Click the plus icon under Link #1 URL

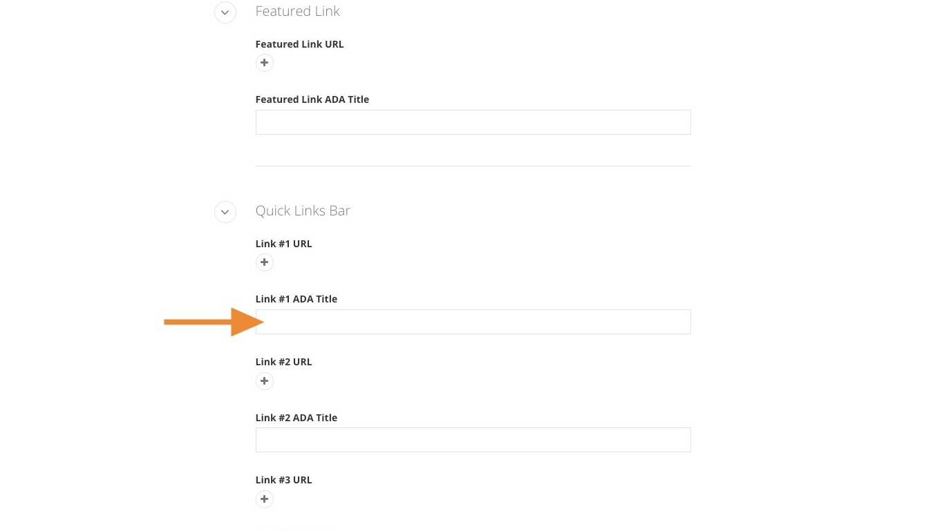point(264,262)
